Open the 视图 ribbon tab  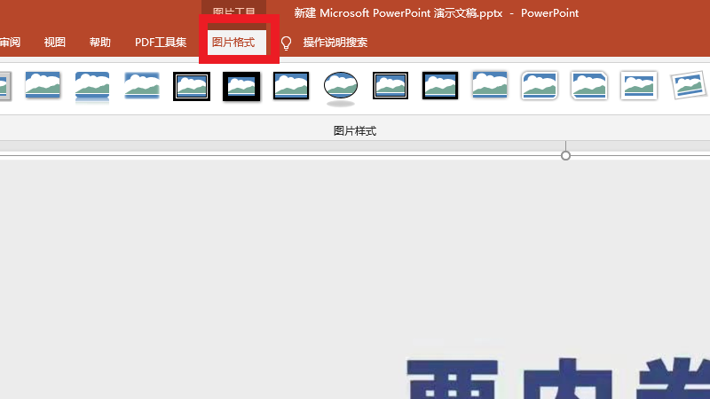point(55,43)
